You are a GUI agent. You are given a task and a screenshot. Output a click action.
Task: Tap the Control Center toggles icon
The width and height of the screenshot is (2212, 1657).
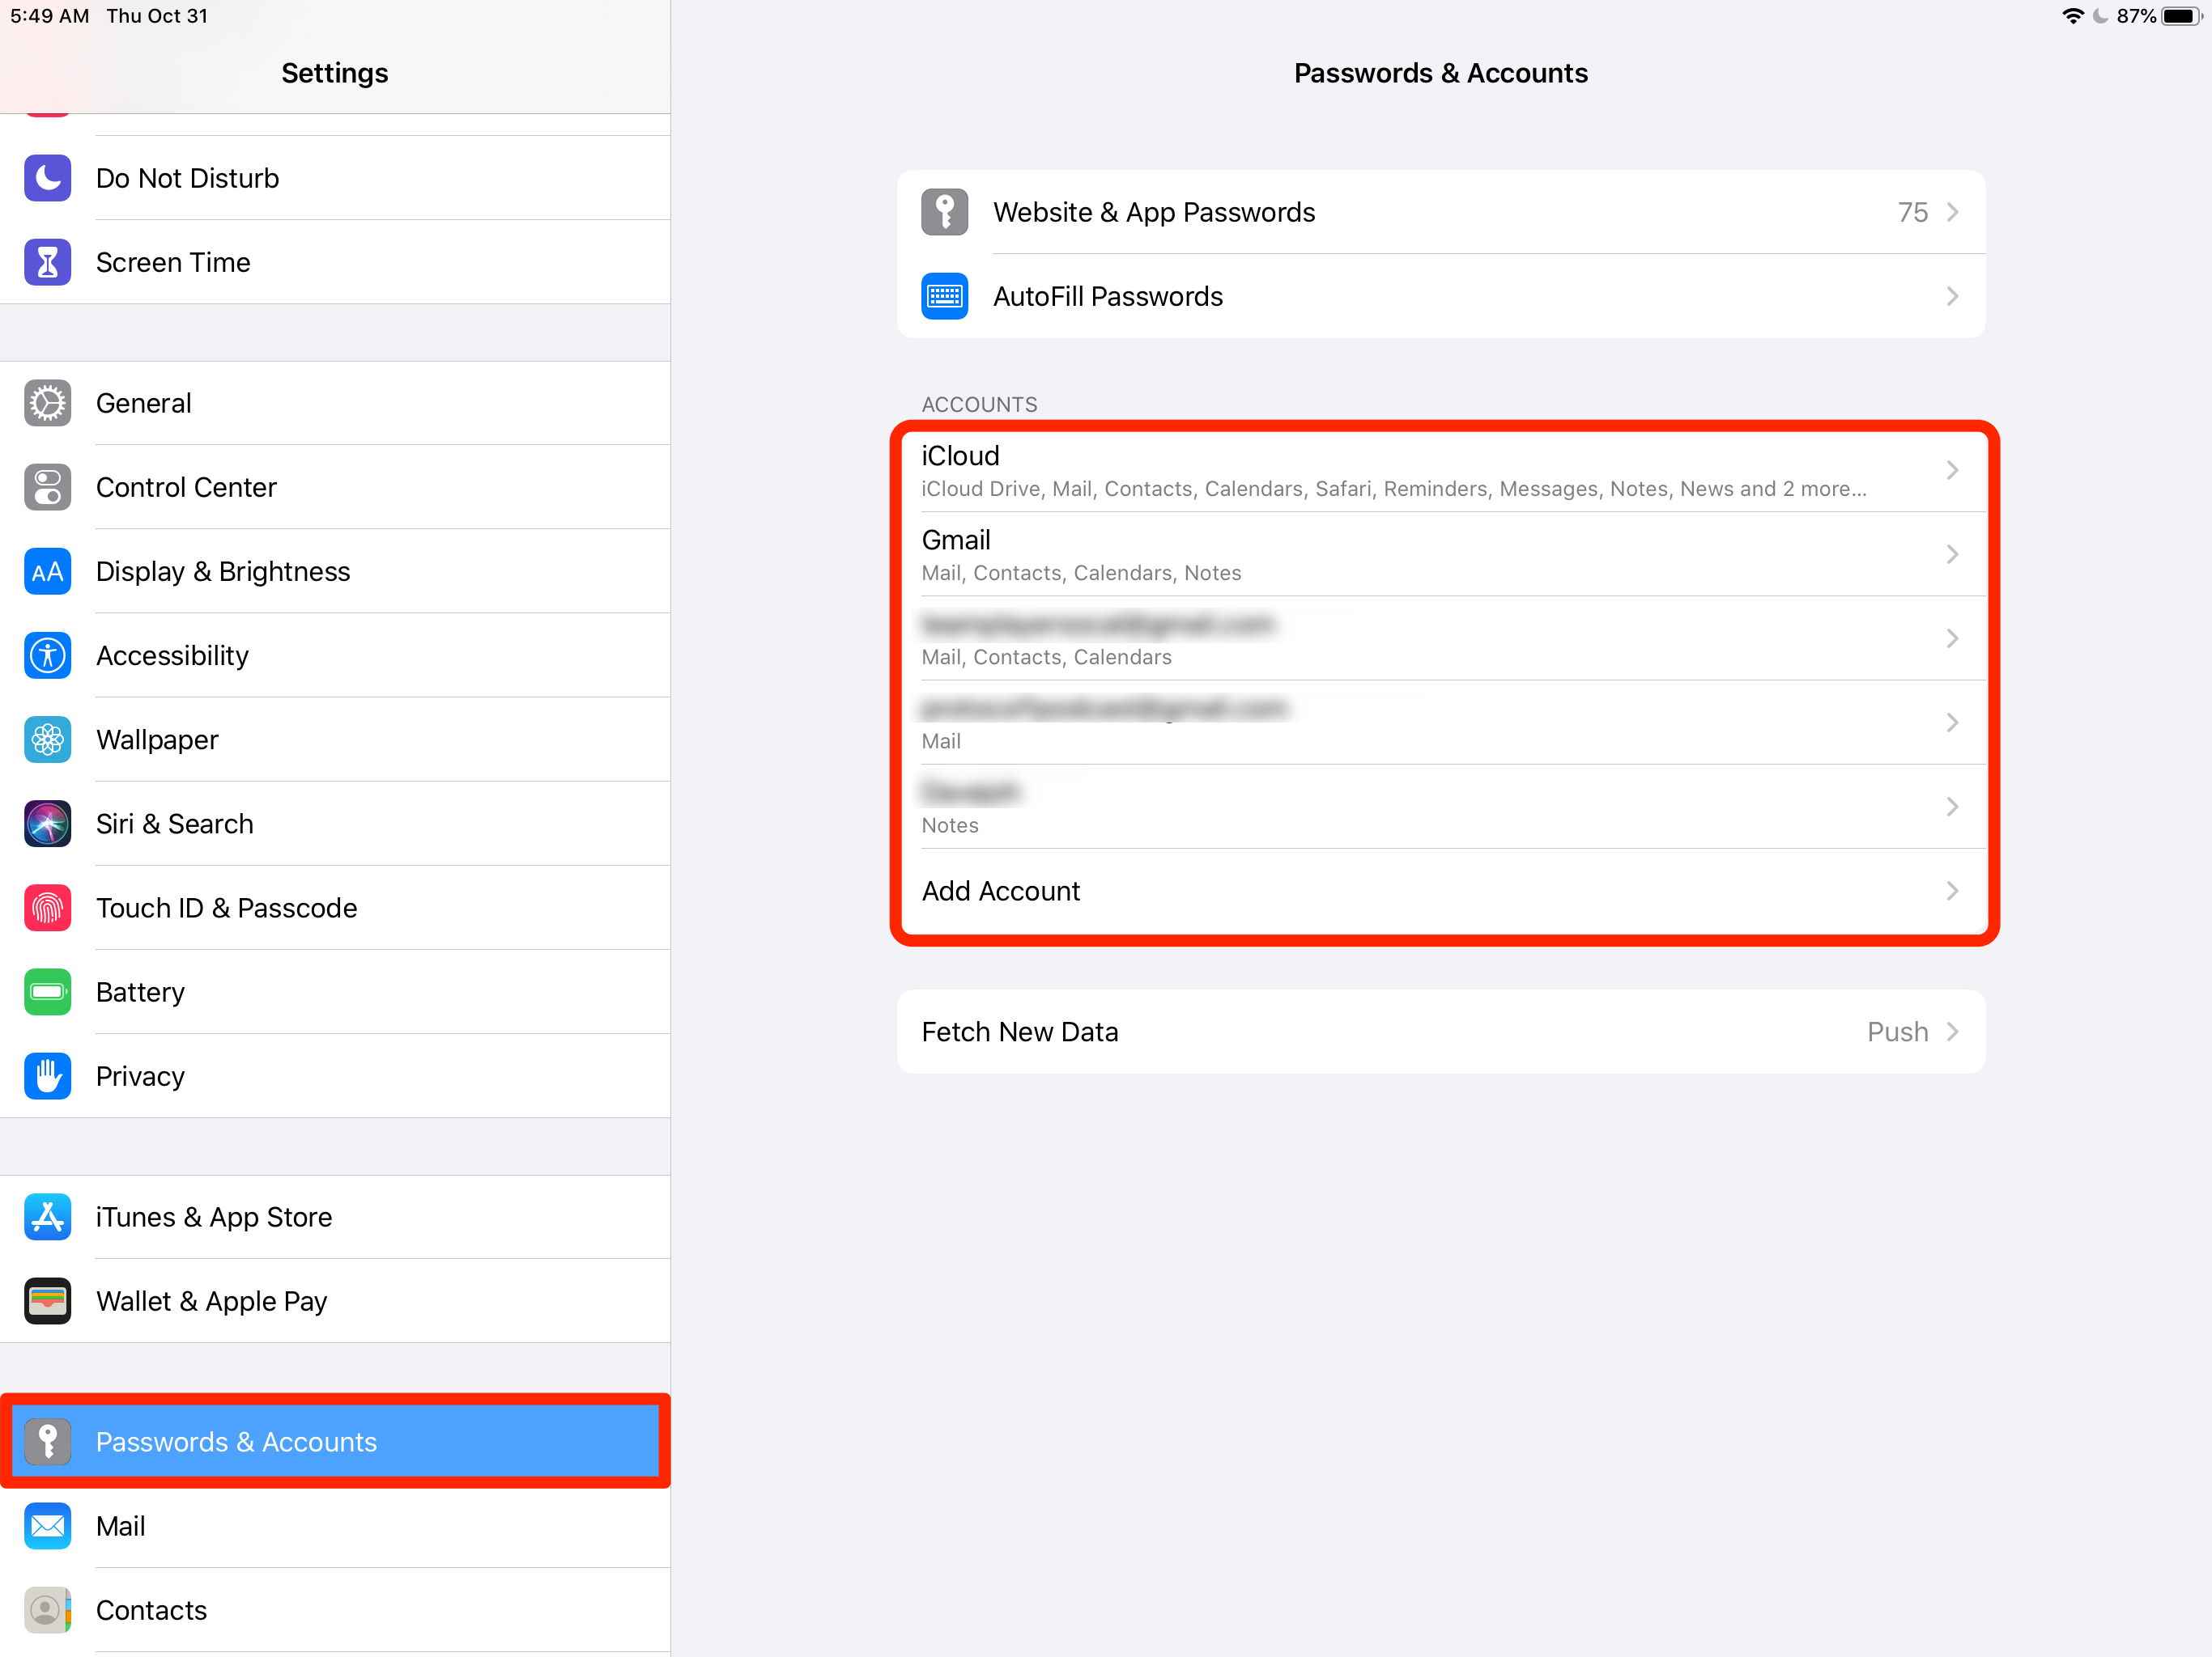point(47,487)
